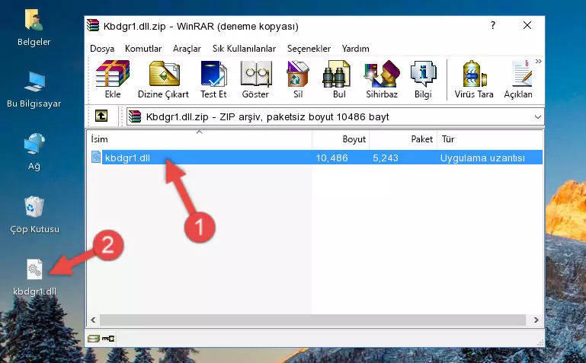Click the 10,486 size value
586x363 pixels.
(x=332, y=158)
